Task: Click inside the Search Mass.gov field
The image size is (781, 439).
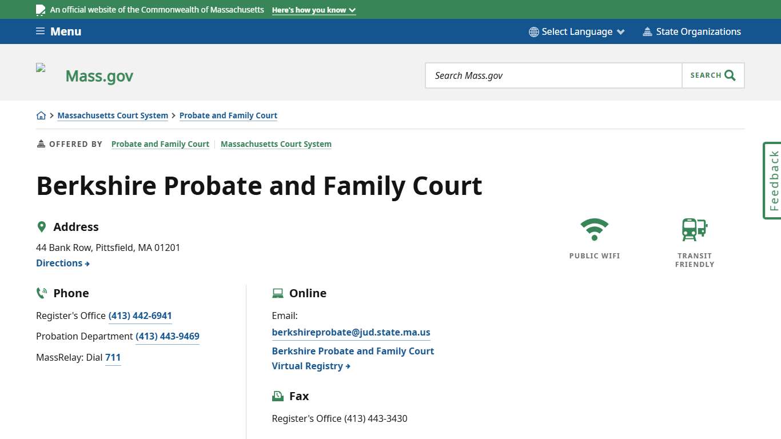Action: [553, 75]
